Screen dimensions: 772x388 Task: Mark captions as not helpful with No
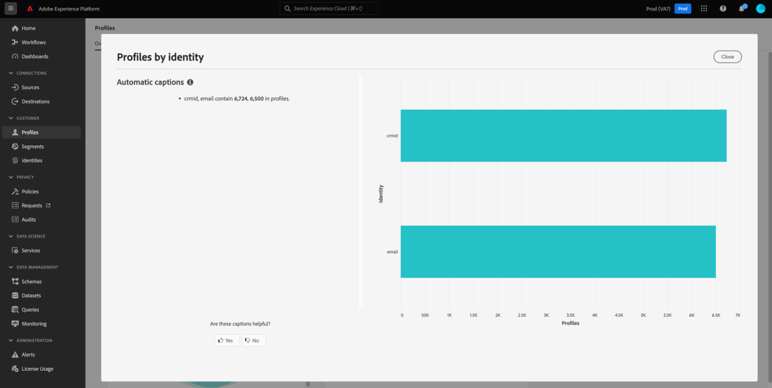click(254, 340)
